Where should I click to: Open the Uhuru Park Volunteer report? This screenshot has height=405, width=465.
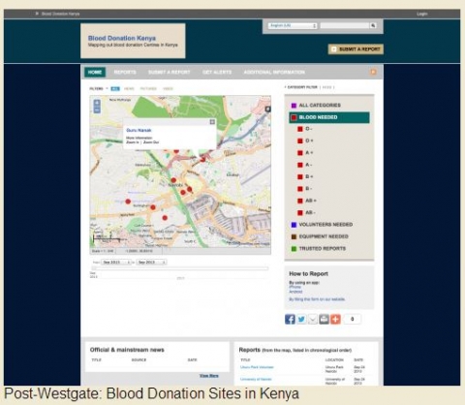257,367
